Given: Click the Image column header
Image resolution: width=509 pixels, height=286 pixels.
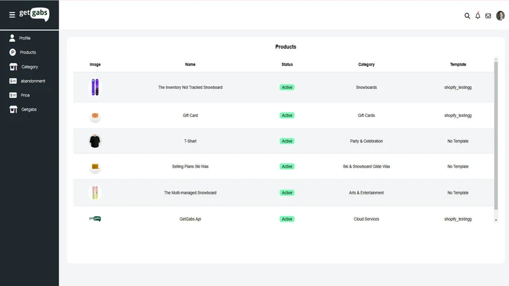Looking at the screenshot, I should pos(95,65).
